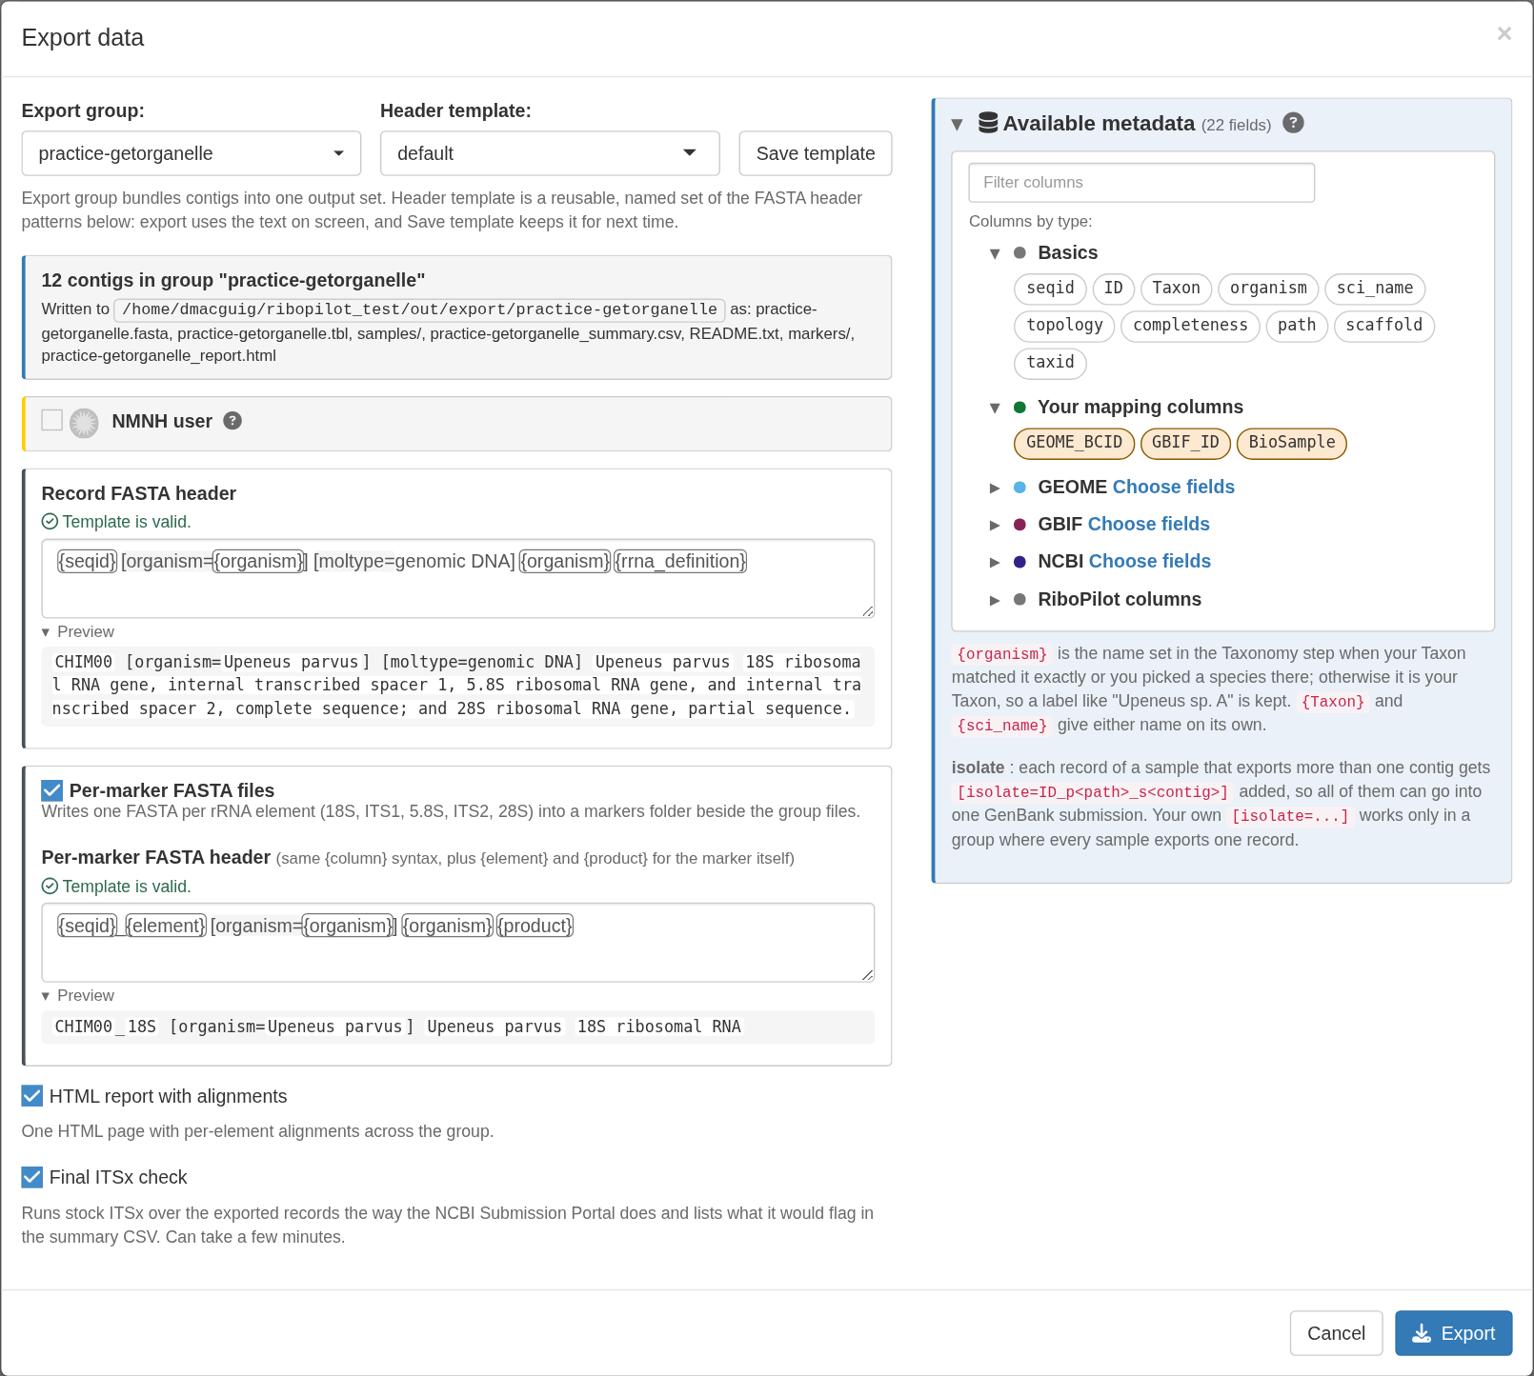Click the Record FASTA header template box
This screenshot has width=1534, height=1376.
[x=458, y=578]
